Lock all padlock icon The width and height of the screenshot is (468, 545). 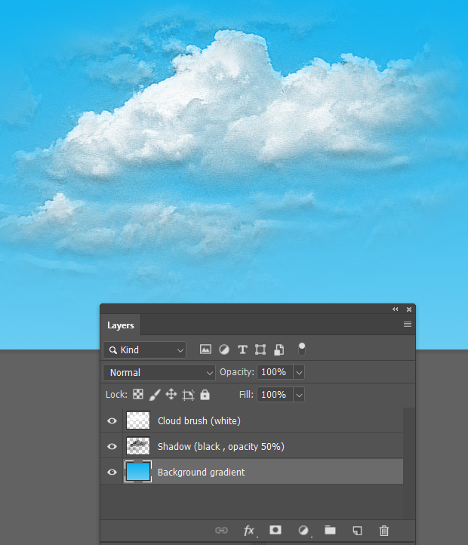pyautogui.click(x=205, y=395)
